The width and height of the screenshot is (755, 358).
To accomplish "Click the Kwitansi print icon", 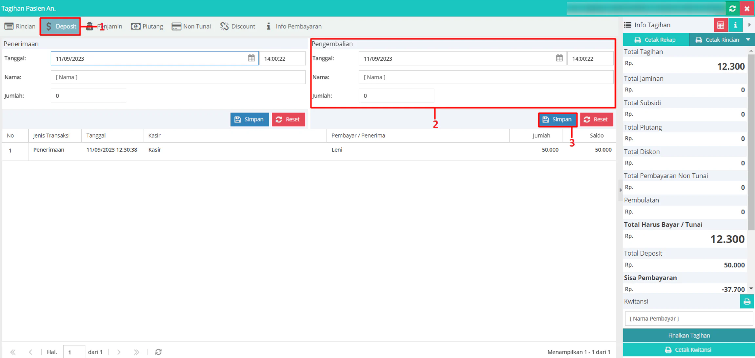I will coord(747,301).
